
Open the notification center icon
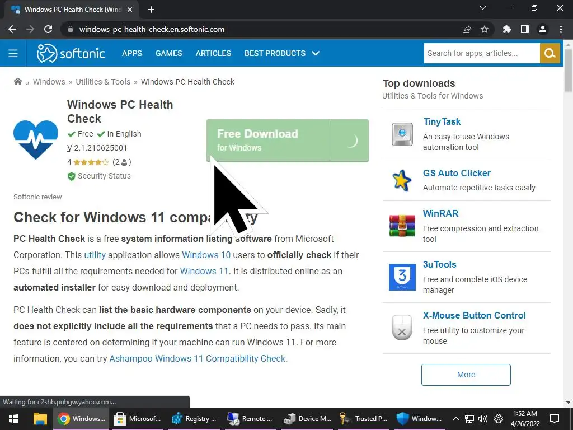click(x=555, y=419)
